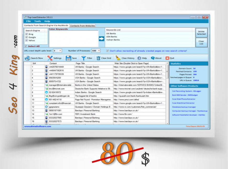
Task: Click the Help question mark icon
Action: coord(139,58)
